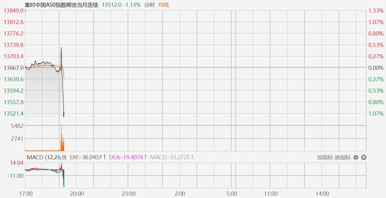Screen dimensions: 386x198
Task: Select the 分时 time-sharing label
Action: click(x=149, y=5)
